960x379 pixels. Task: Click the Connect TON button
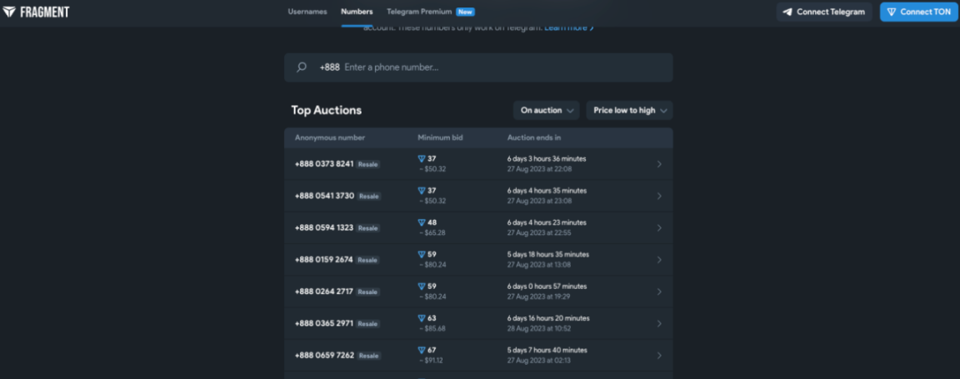click(918, 12)
